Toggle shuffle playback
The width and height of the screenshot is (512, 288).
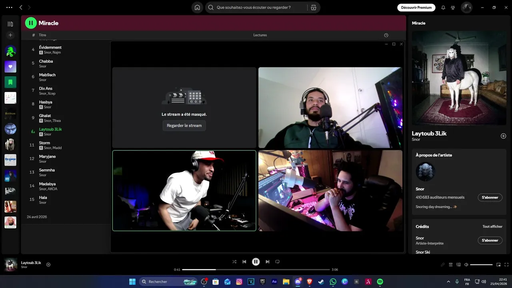234,262
